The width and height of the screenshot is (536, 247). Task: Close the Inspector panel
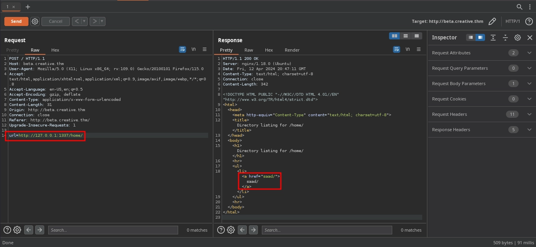pos(530,37)
